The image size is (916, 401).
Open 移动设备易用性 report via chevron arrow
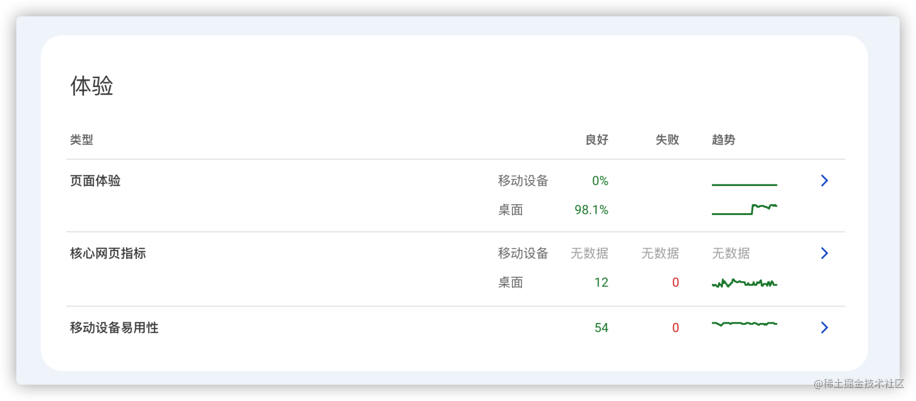click(824, 327)
